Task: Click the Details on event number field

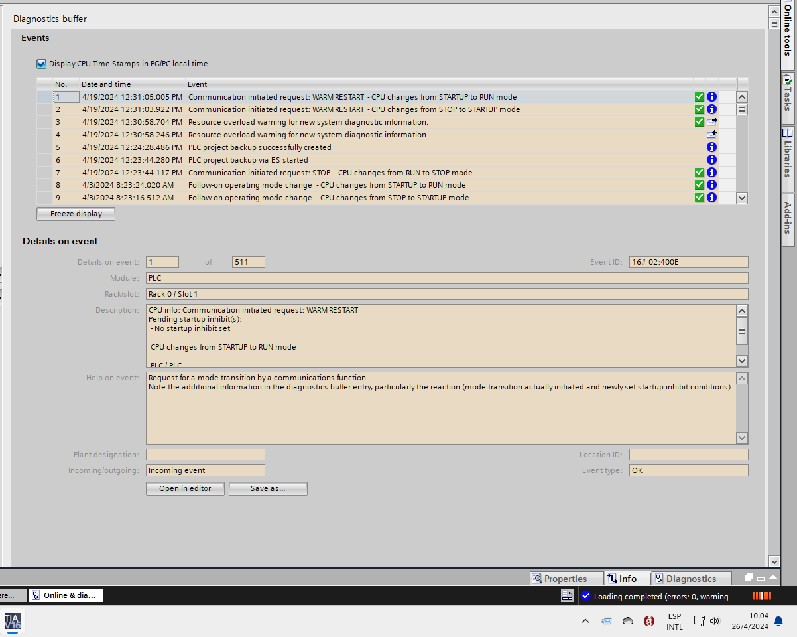Action: coord(162,262)
